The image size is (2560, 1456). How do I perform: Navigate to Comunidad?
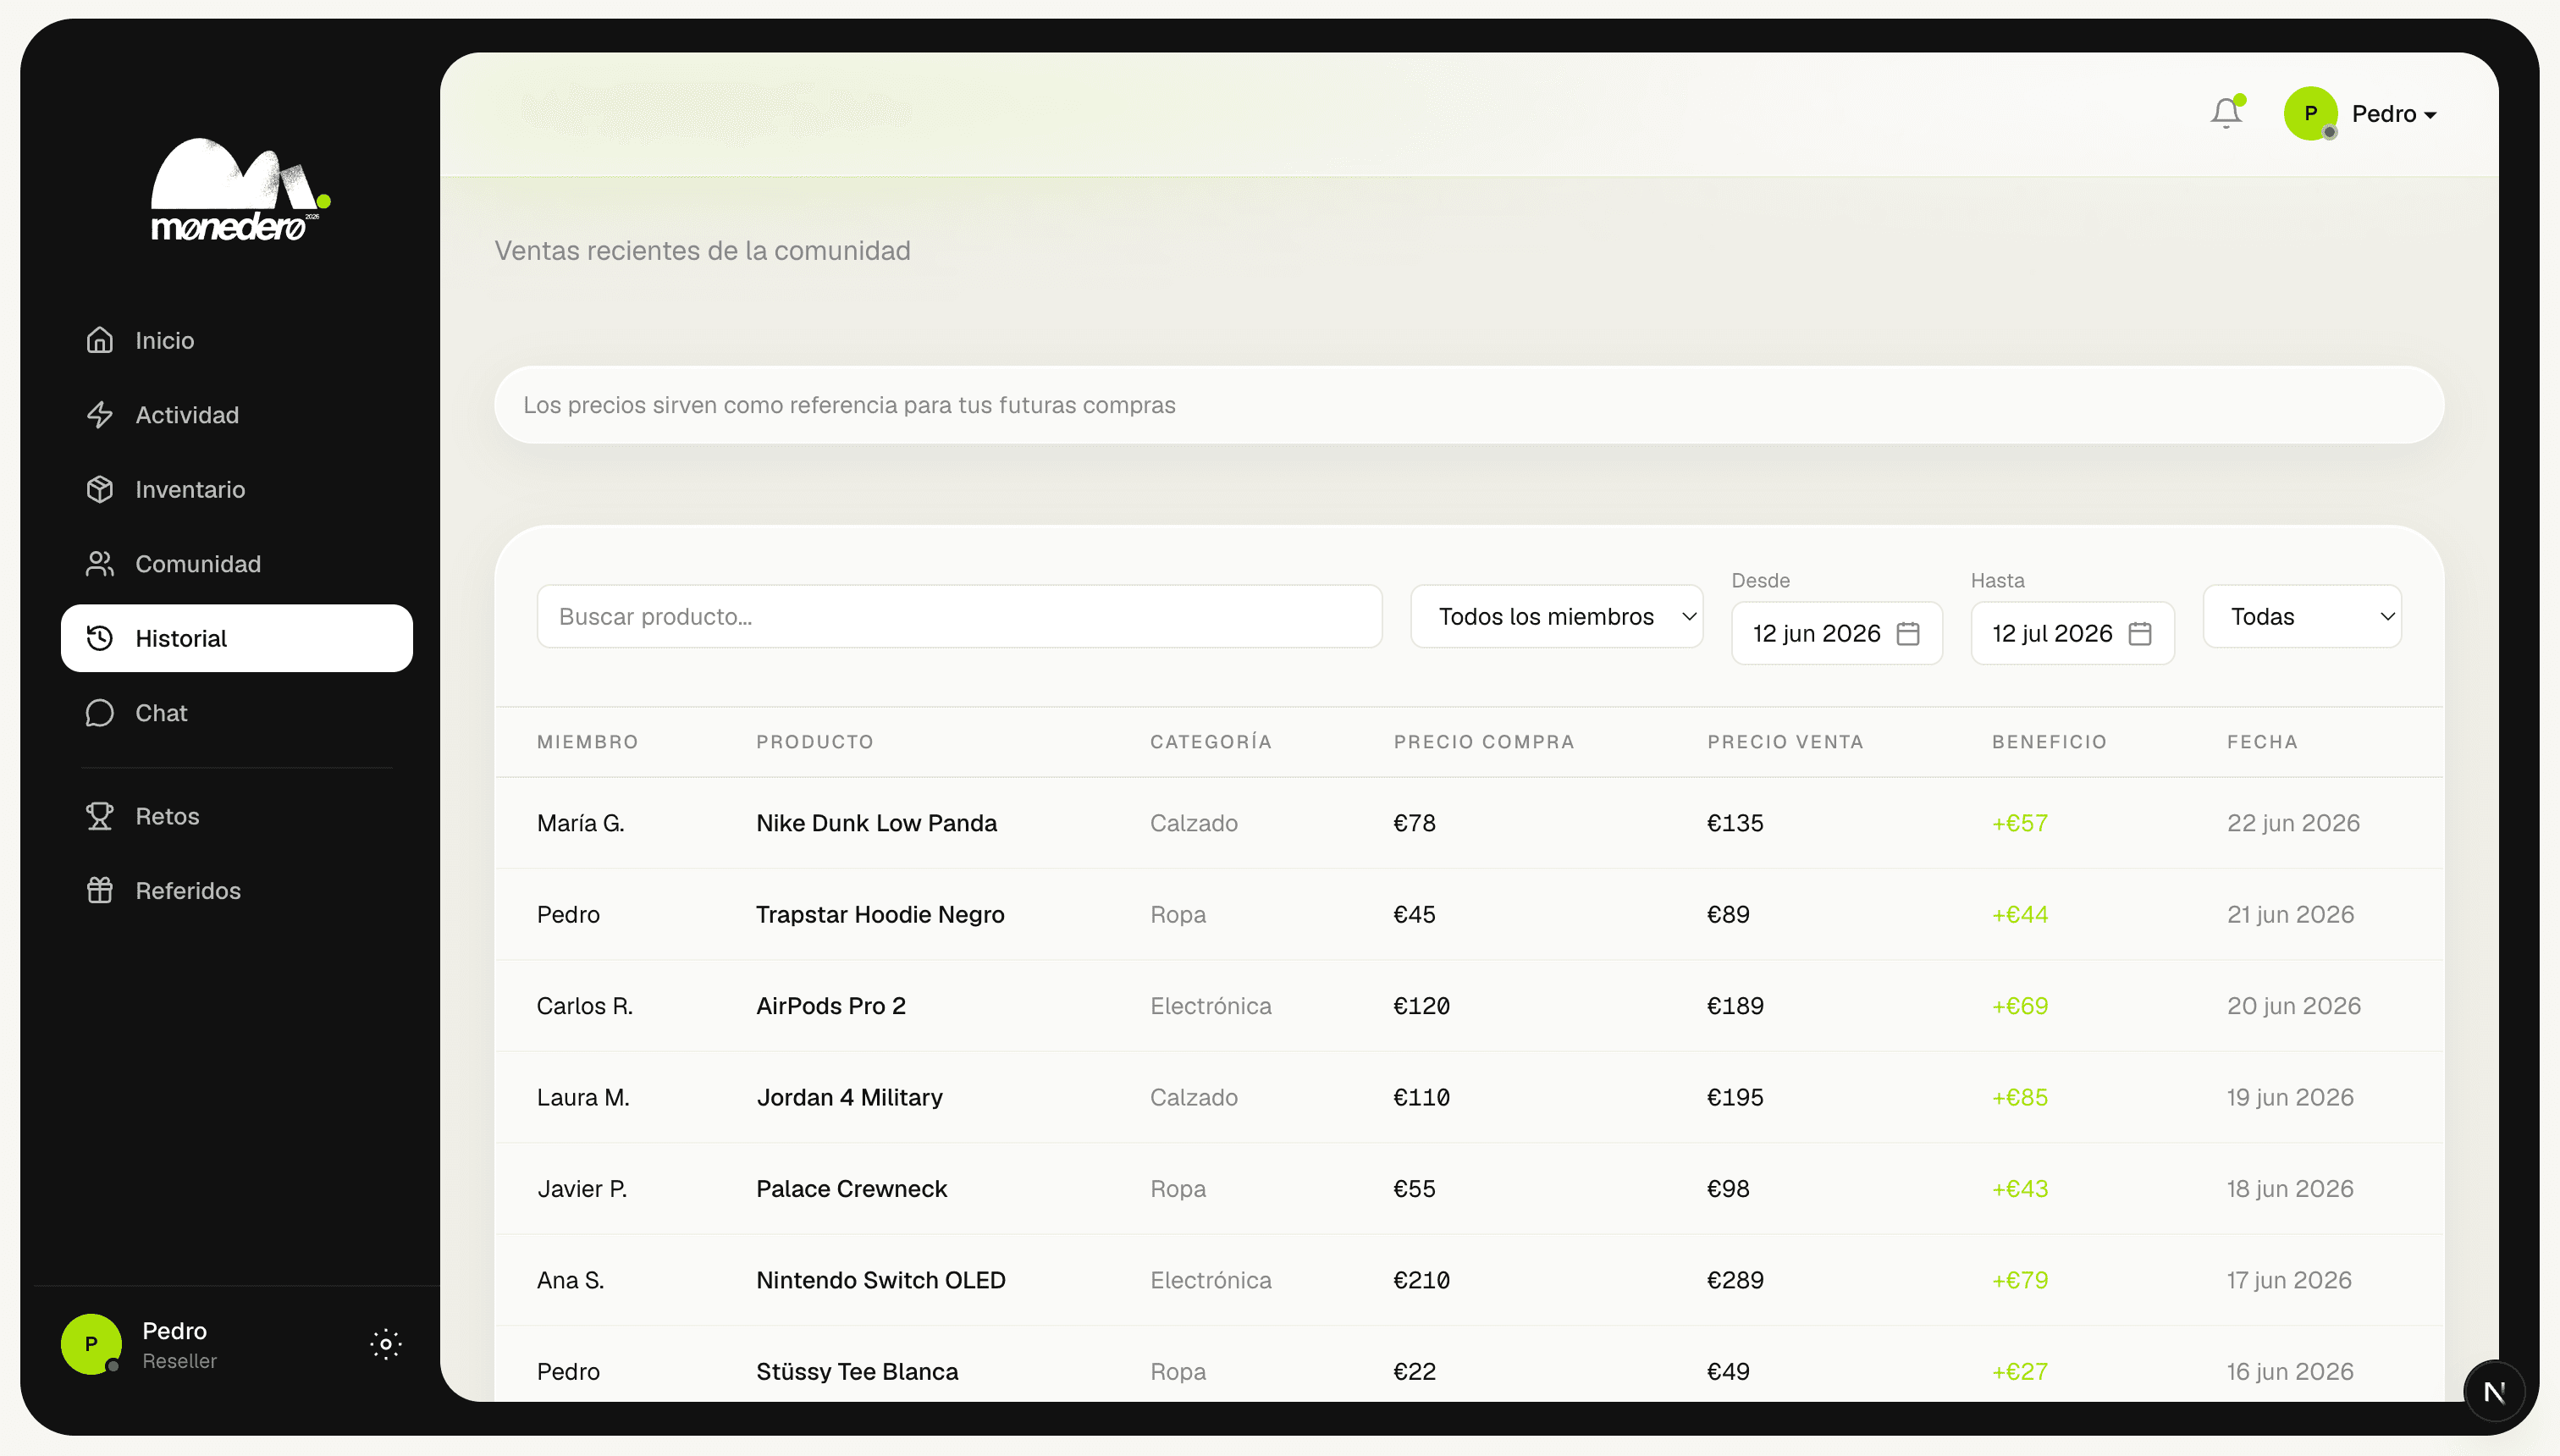click(x=237, y=564)
